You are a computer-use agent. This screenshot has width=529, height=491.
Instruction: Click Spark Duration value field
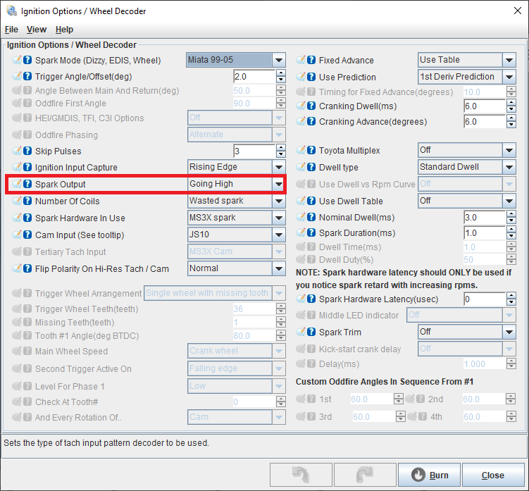[x=485, y=232]
